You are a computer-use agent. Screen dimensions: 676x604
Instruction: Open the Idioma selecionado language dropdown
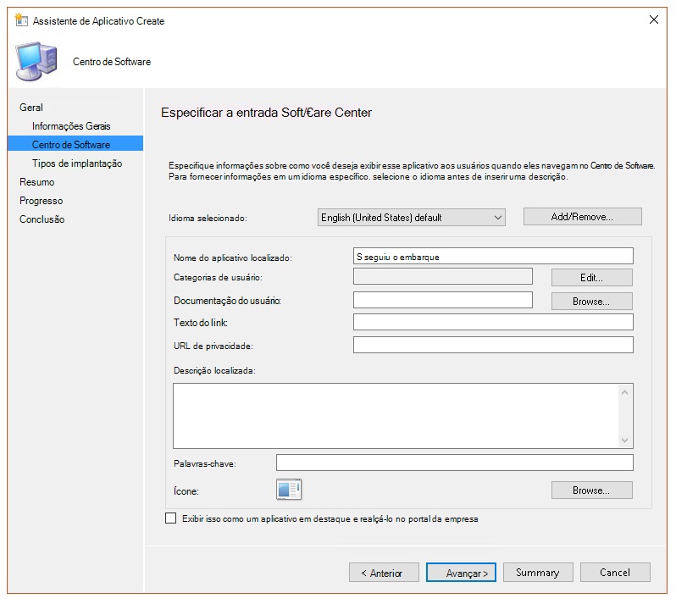click(x=411, y=218)
